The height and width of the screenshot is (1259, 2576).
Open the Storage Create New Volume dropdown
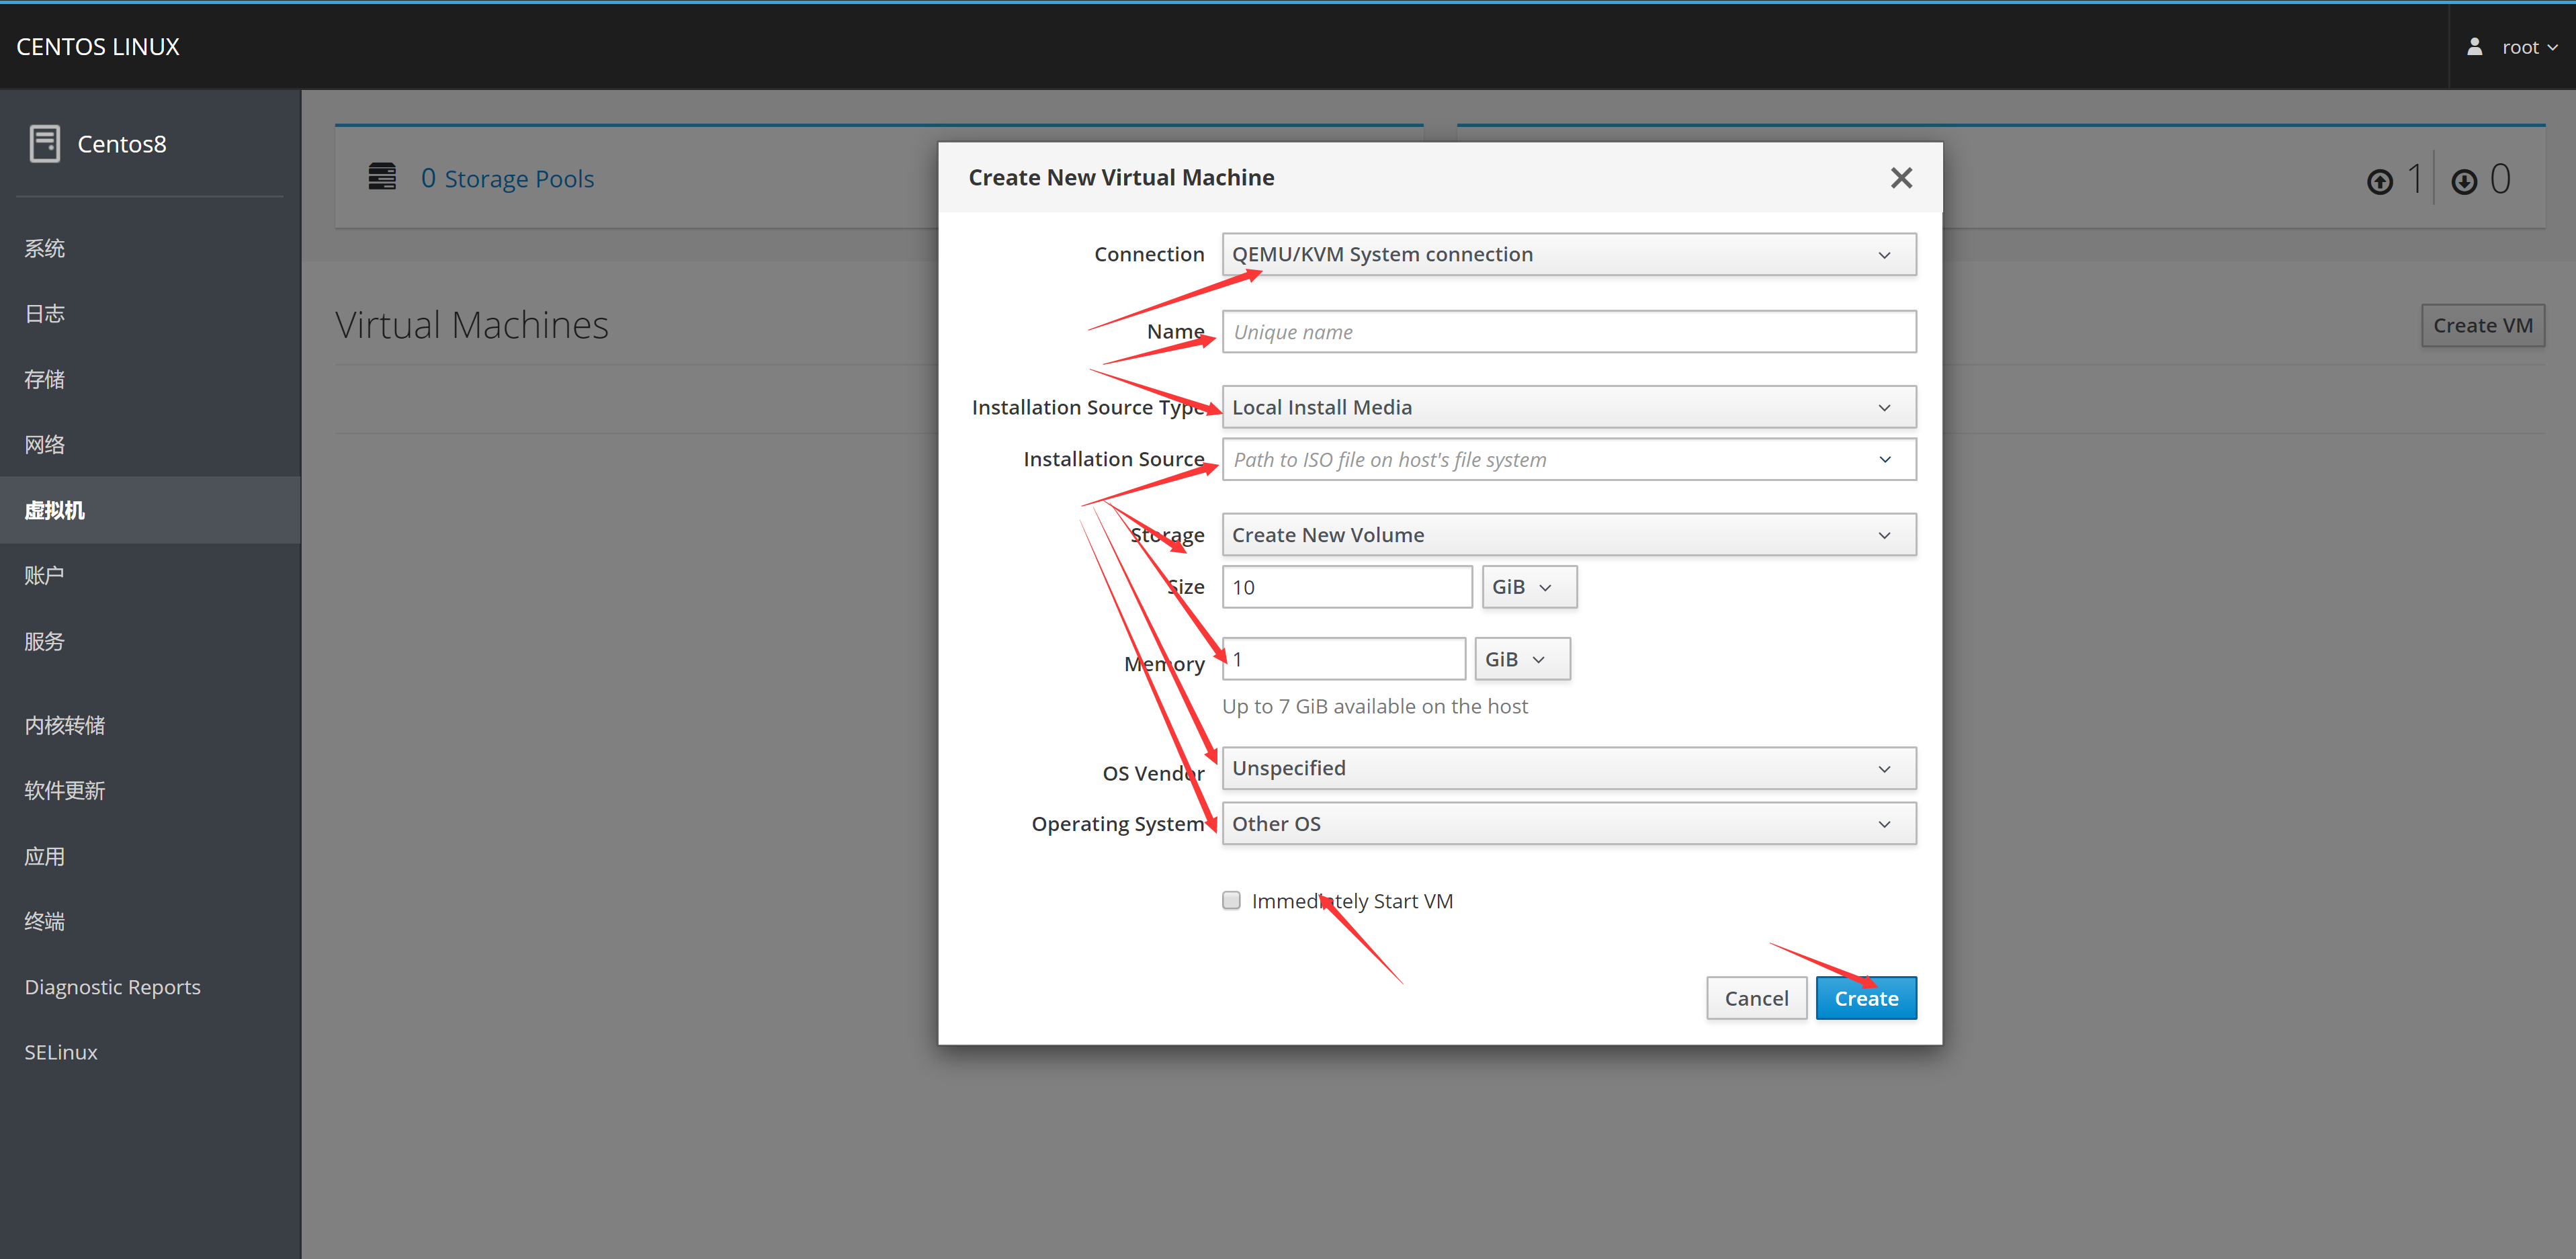[x=1569, y=535]
